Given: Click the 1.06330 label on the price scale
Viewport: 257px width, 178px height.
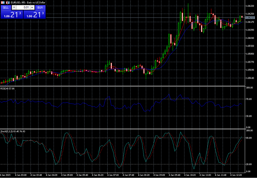Looking at the screenshot, I should click(x=250, y=6).
